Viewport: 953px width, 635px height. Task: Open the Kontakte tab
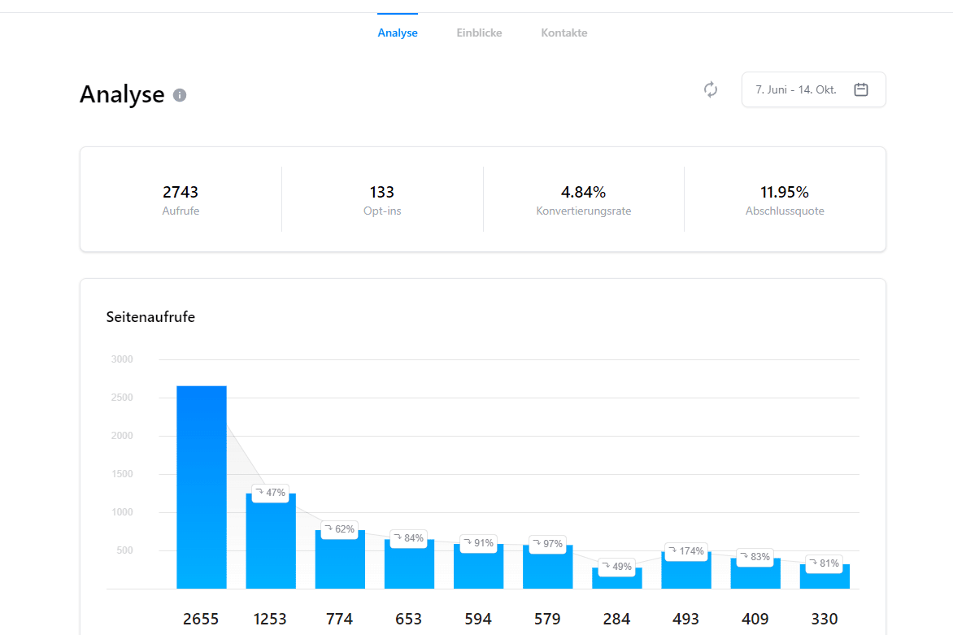(564, 33)
